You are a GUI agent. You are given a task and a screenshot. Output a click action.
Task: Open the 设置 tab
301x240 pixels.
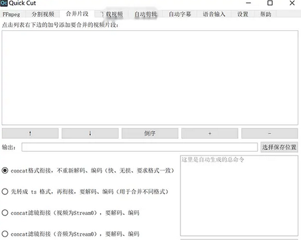pyautogui.click(x=243, y=14)
